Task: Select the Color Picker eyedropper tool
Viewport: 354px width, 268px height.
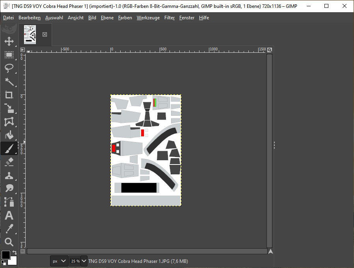Action: click(x=9, y=229)
